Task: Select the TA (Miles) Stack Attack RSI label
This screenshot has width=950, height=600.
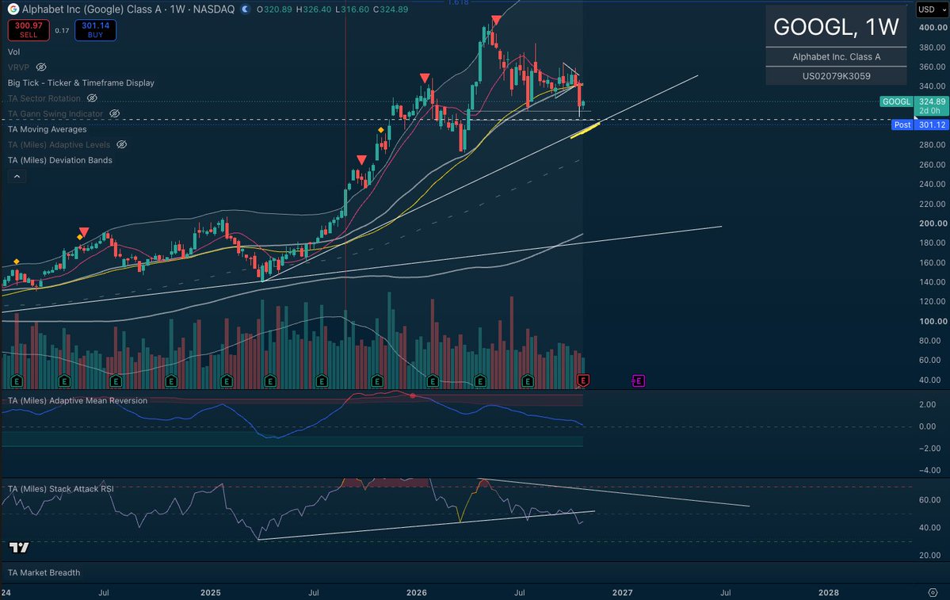Action: tap(60, 488)
